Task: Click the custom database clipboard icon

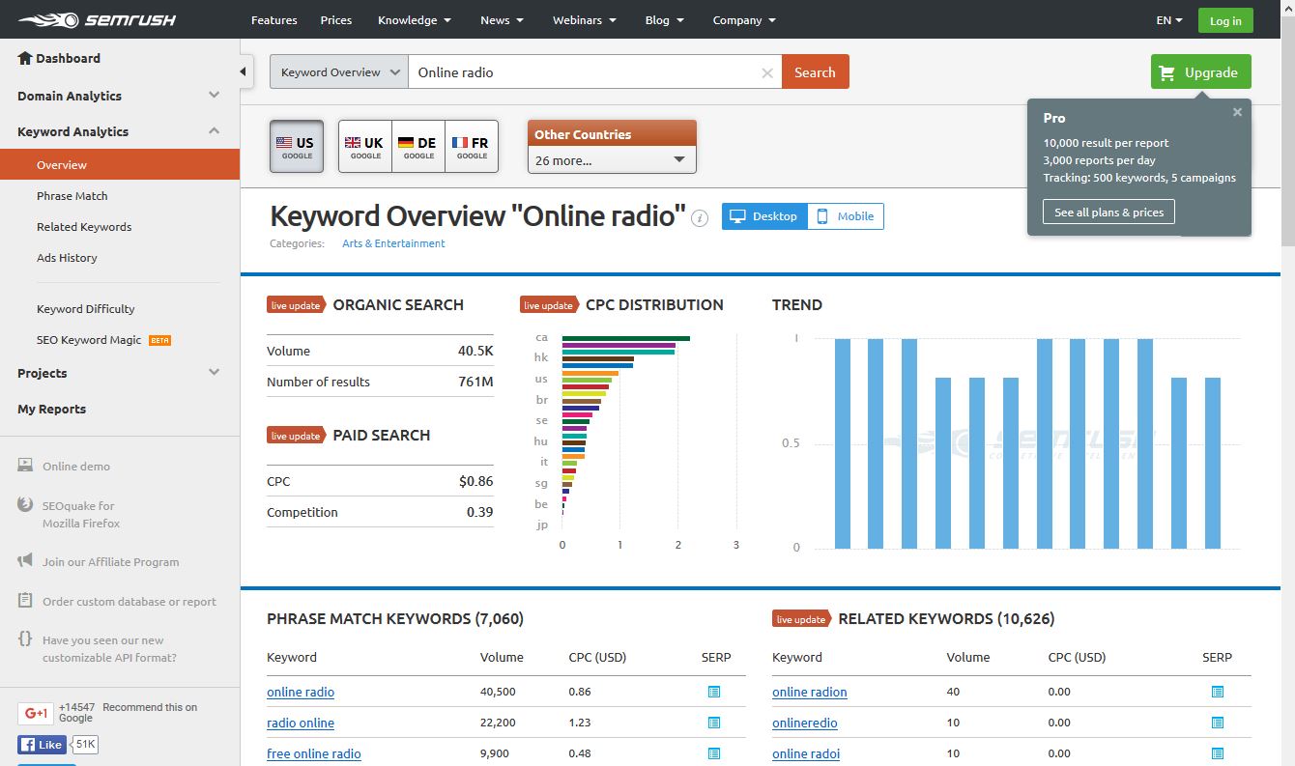Action: (25, 601)
